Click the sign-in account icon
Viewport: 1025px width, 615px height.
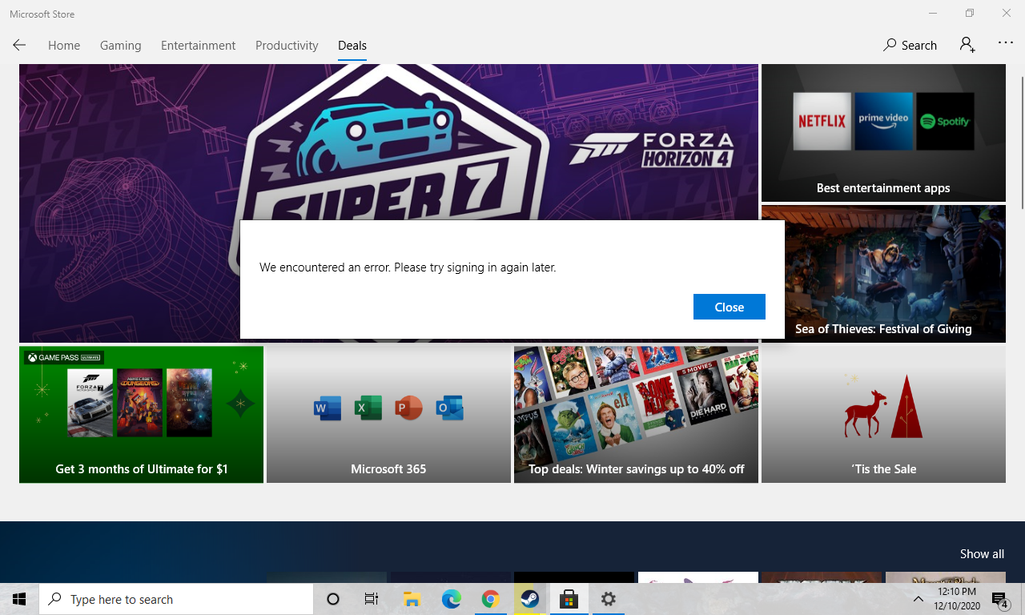point(967,45)
